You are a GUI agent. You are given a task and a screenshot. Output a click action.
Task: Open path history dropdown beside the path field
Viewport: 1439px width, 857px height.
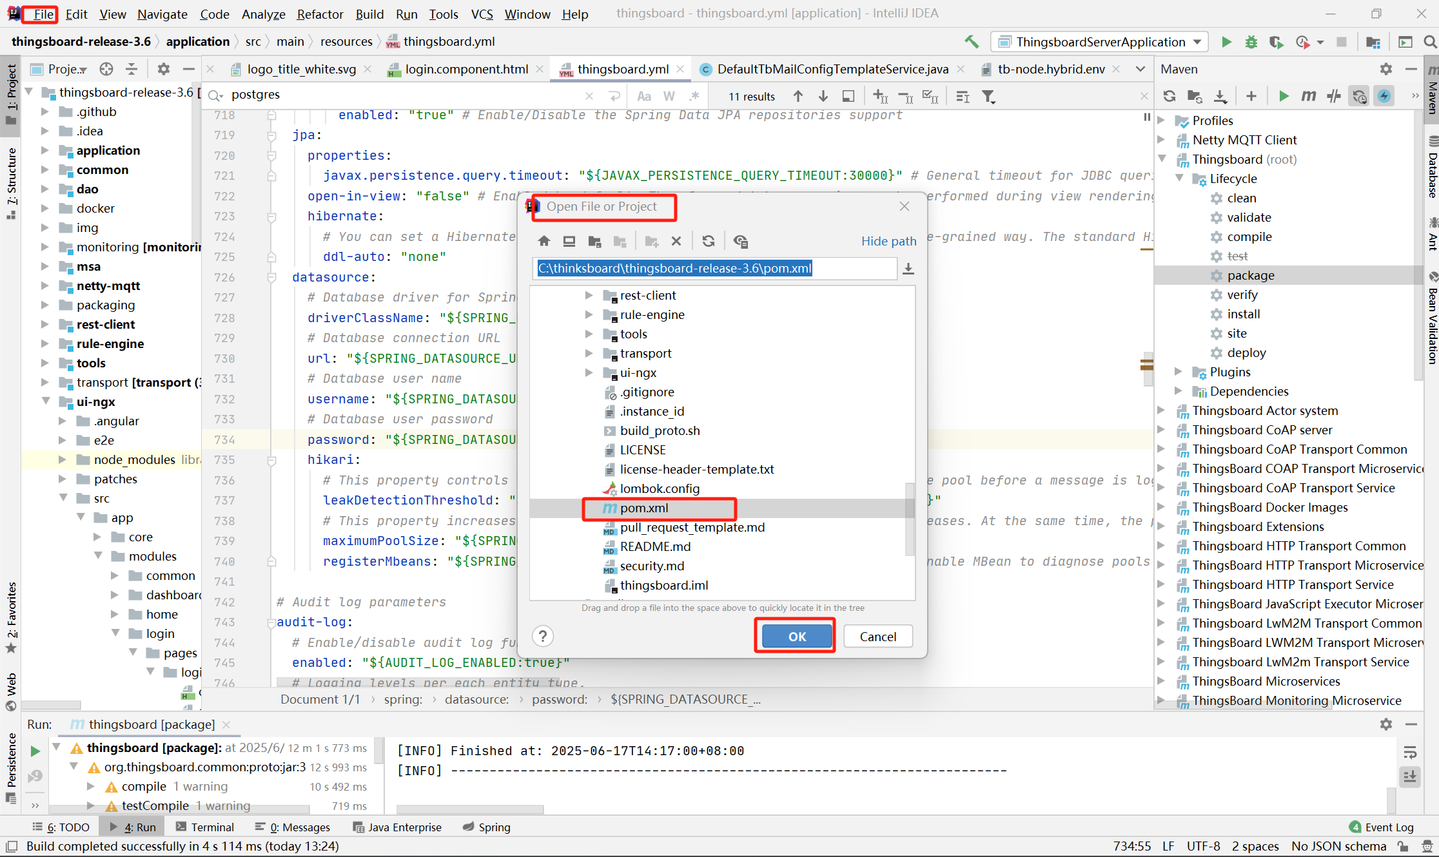(x=908, y=269)
